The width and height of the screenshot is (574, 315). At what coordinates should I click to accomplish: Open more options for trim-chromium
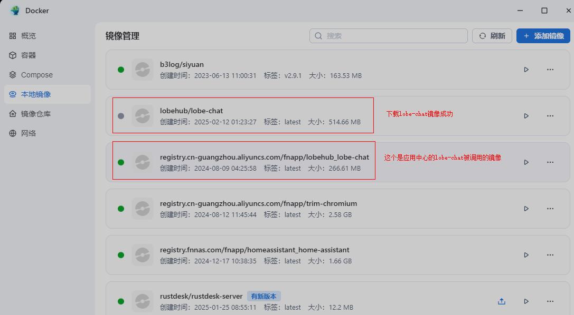pyautogui.click(x=550, y=209)
